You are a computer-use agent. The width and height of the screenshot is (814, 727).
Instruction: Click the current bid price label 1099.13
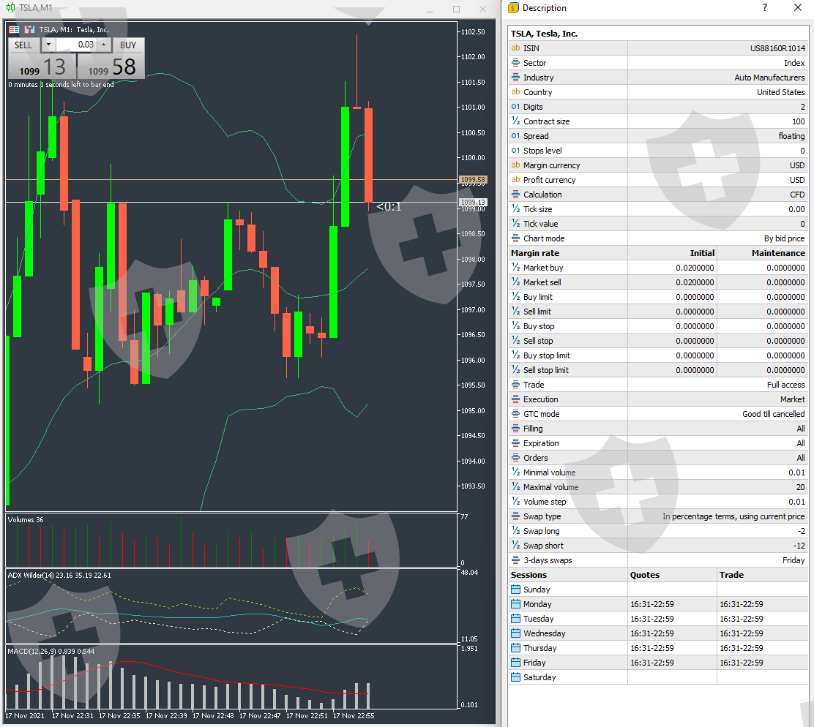pos(473,203)
